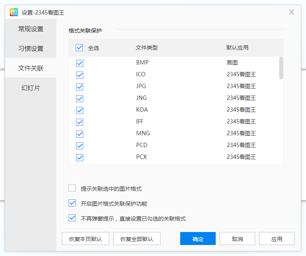Confirm with the 确定 button

coord(198,238)
